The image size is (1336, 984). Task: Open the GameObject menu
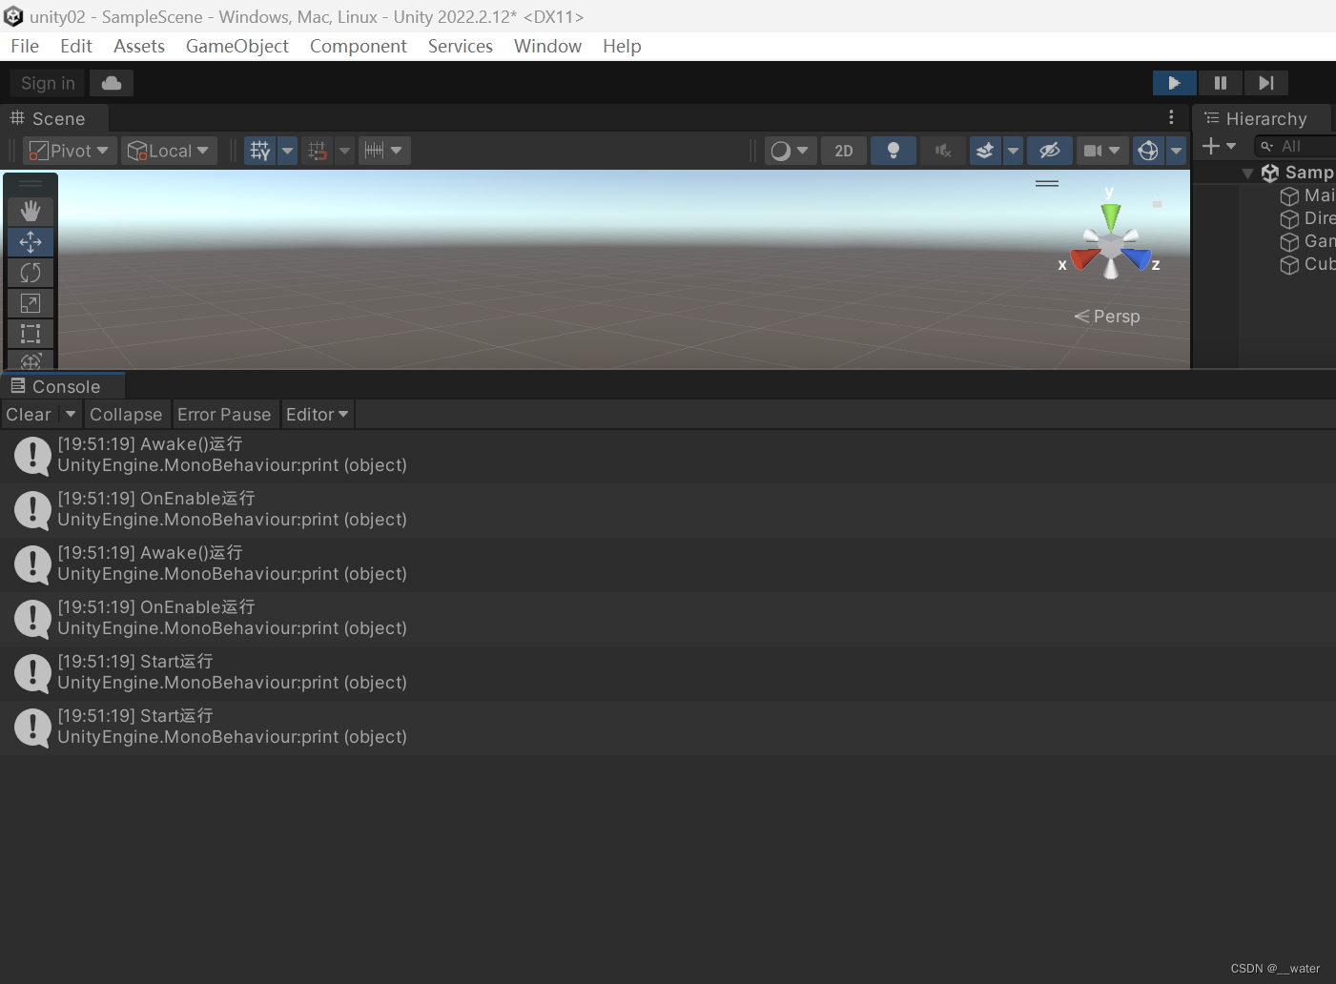tap(236, 46)
